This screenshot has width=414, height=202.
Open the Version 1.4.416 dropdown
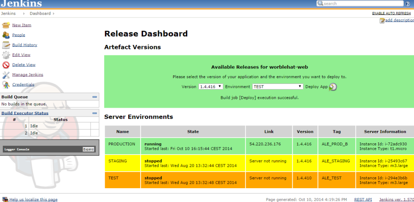pos(211,87)
